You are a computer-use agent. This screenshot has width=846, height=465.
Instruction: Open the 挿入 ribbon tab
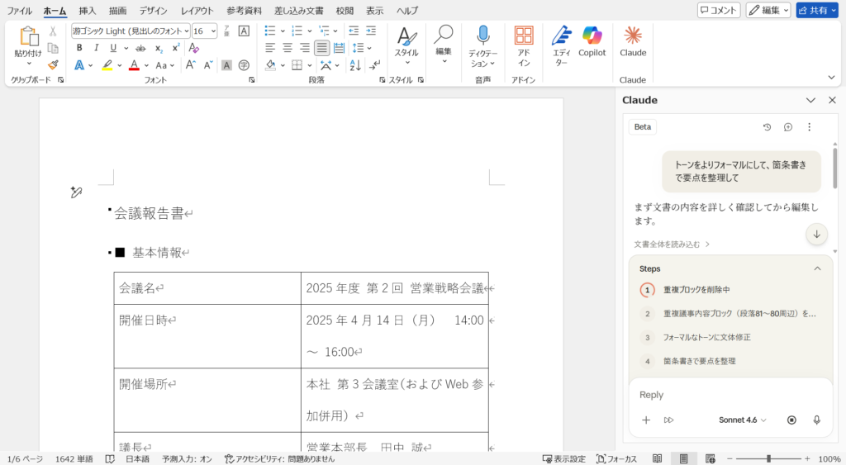tap(88, 11)
